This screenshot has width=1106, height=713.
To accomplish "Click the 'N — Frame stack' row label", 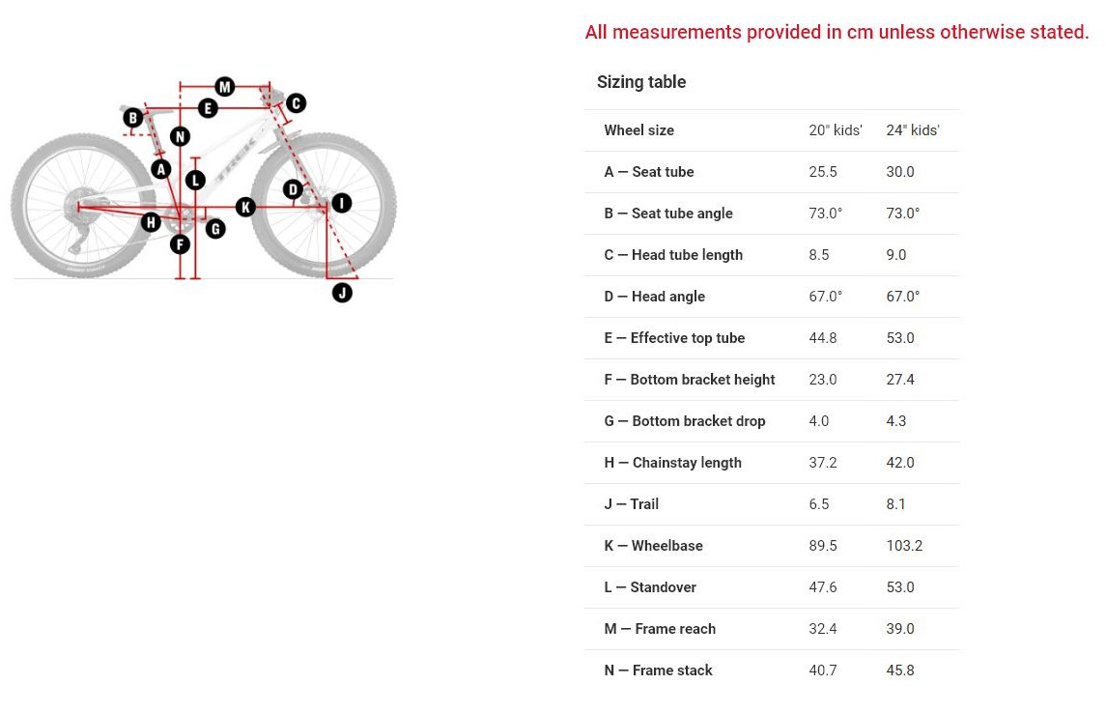I will pos(658,670).
